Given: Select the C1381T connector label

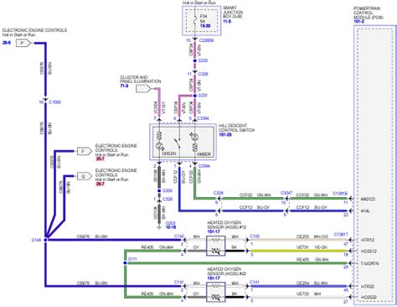Looking at the screenshot, I should 341,234.
